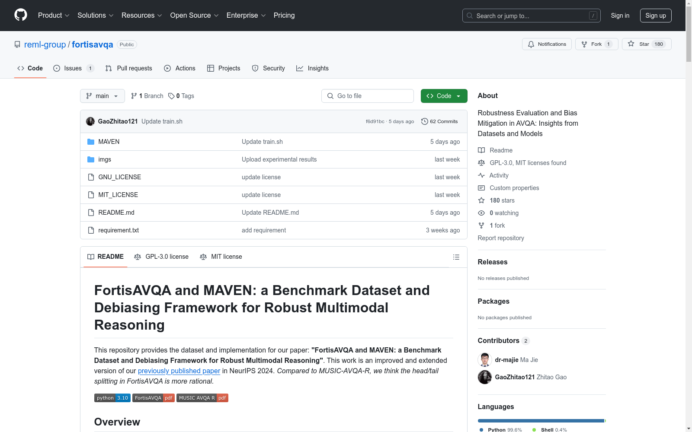This screenshot has width=692, height=432.
Task: Expand the Solutions menu
Action: point(96,15)
